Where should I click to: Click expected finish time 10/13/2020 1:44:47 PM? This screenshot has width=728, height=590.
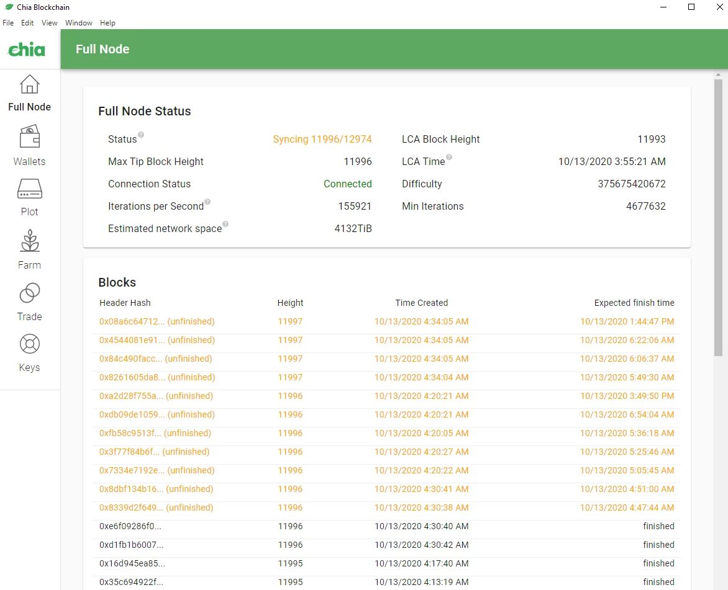tap(627, 321)
